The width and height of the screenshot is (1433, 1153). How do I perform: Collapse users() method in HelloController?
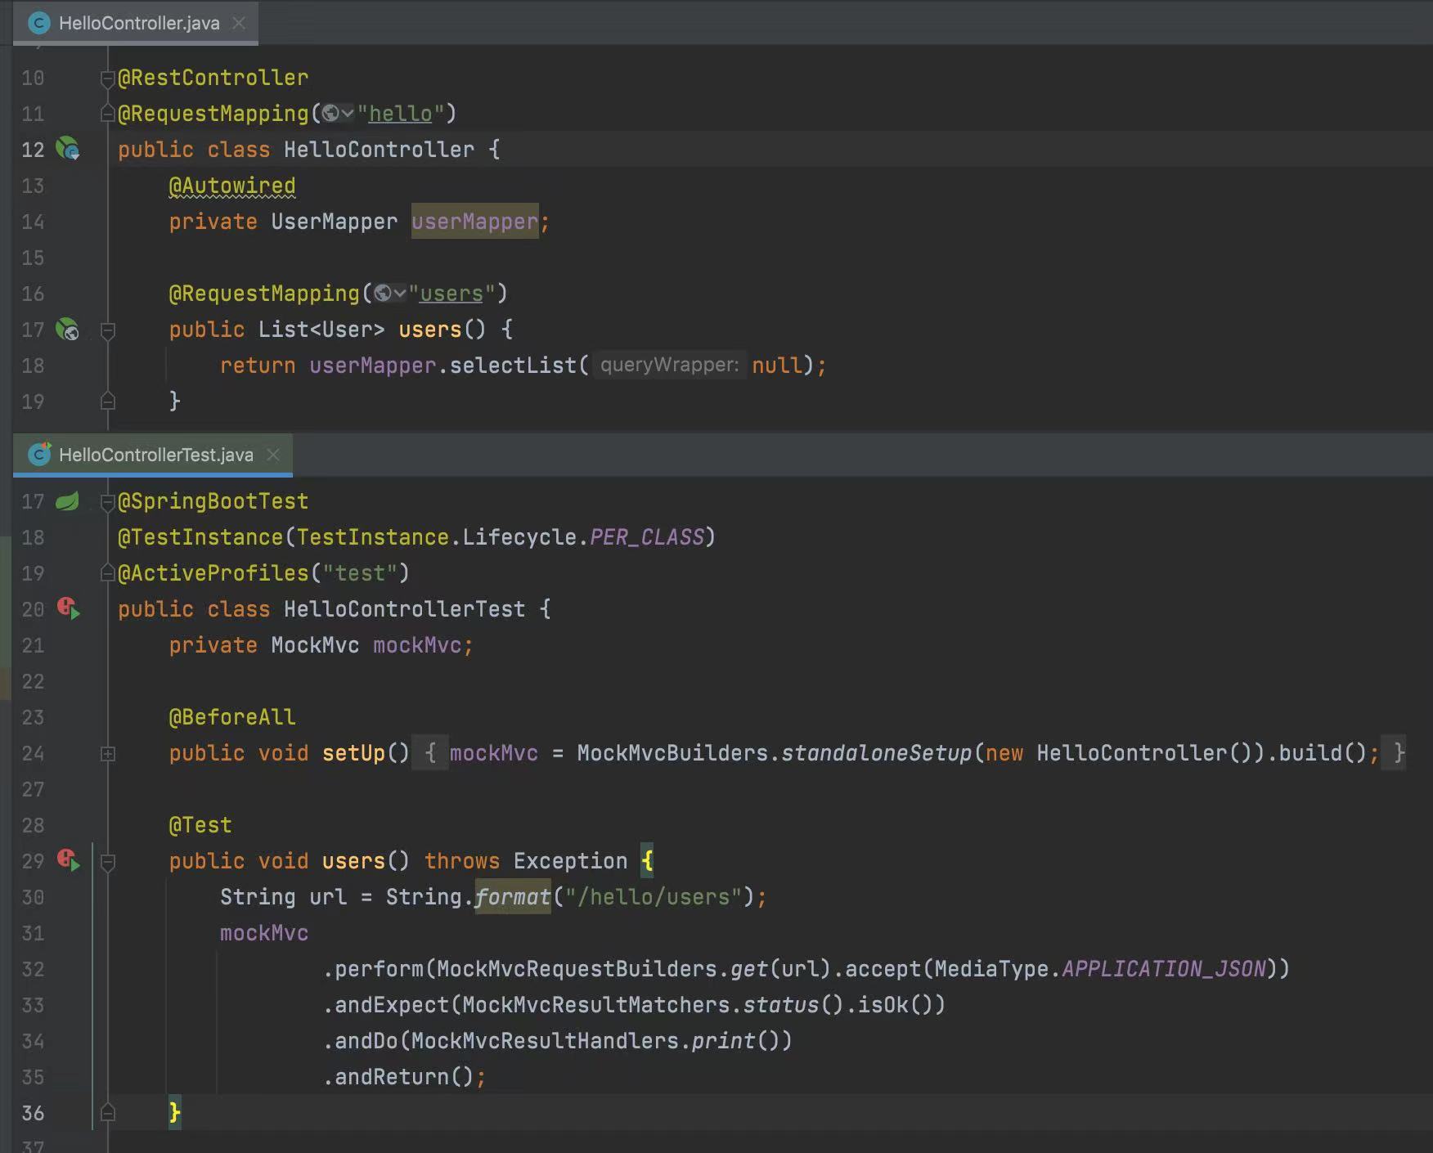(x=107, y=330)
